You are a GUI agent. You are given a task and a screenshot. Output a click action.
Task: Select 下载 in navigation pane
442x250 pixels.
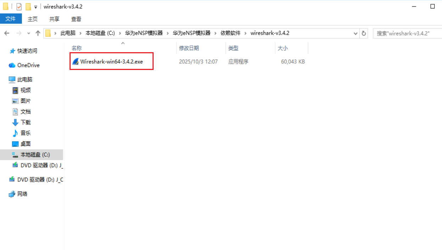coord(26,123)
